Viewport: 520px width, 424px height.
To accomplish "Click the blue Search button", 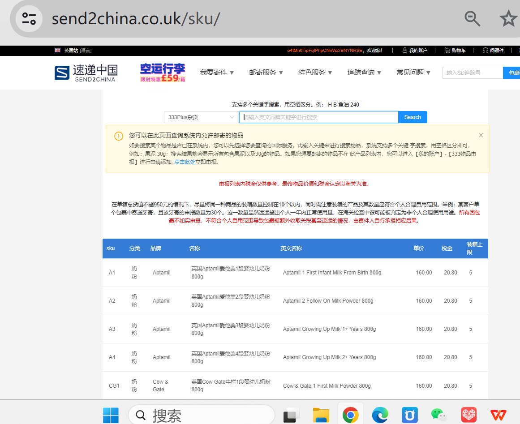I will click(413, 117).
